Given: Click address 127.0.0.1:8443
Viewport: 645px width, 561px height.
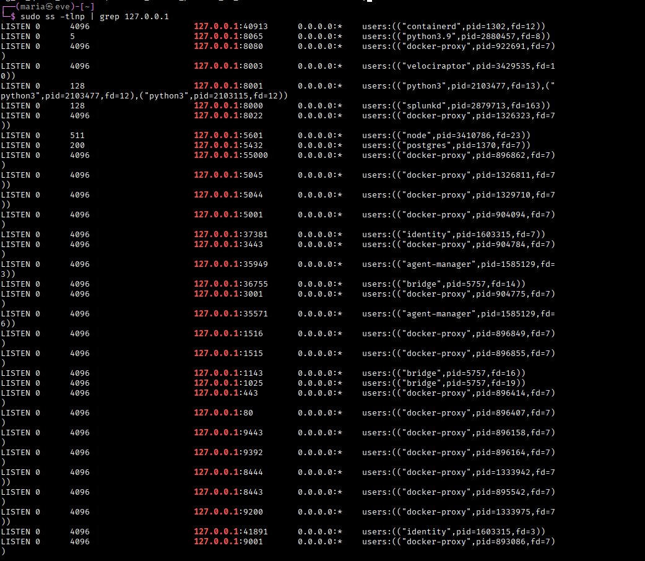Looking at the screenshot, I should 228,490.
